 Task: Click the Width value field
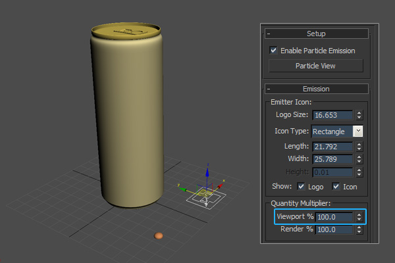(332, 158)
